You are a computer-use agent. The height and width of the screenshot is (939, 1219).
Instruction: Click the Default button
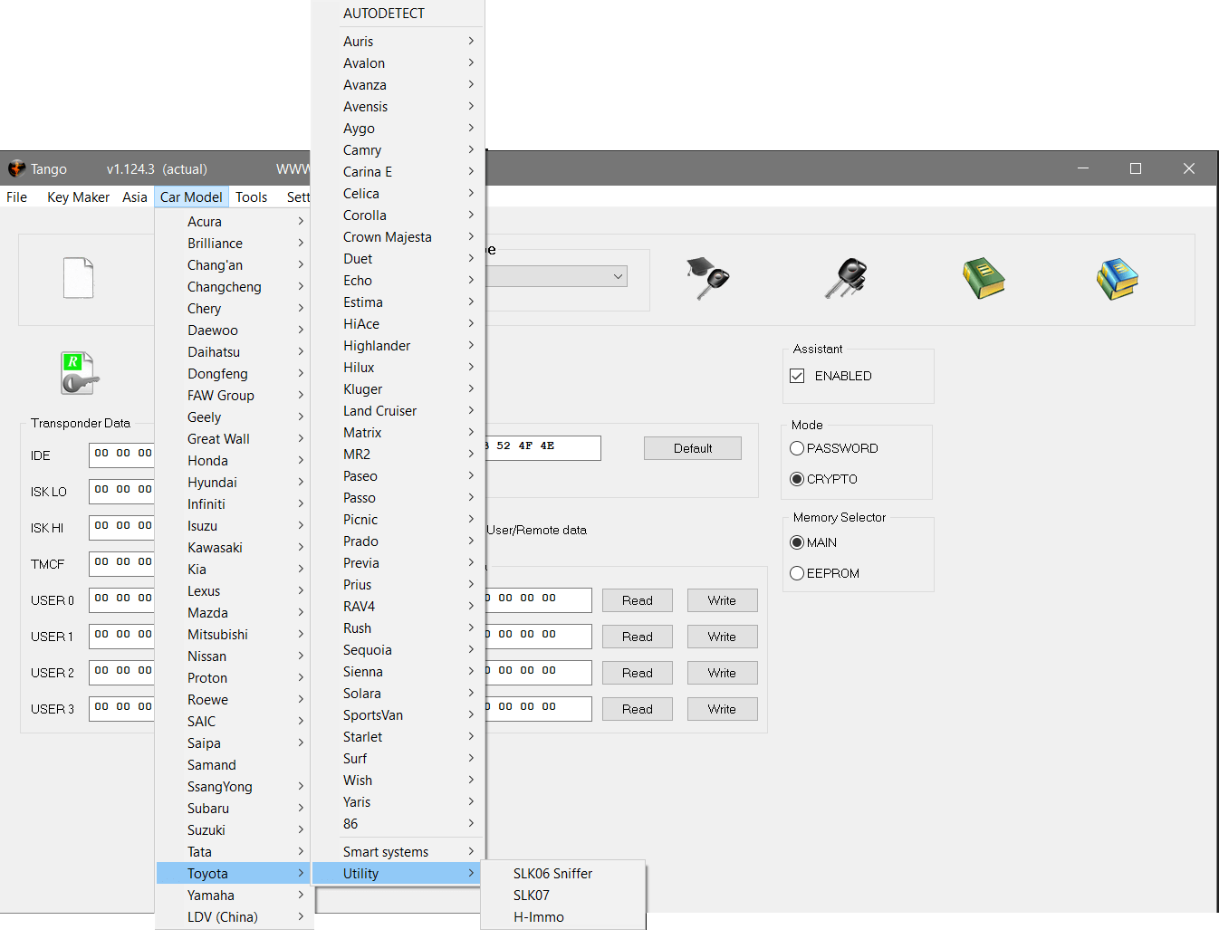click(x=693, y=448)
